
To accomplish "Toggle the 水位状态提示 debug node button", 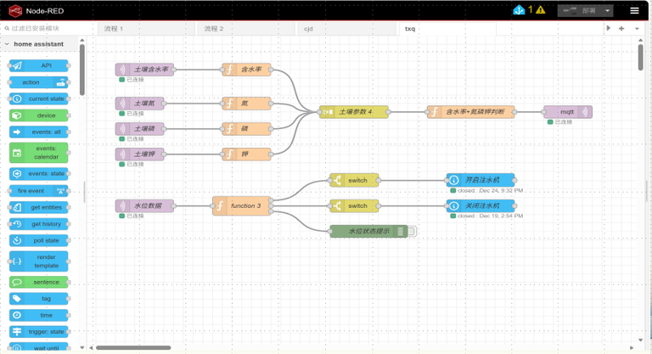I will pos(412,231).
